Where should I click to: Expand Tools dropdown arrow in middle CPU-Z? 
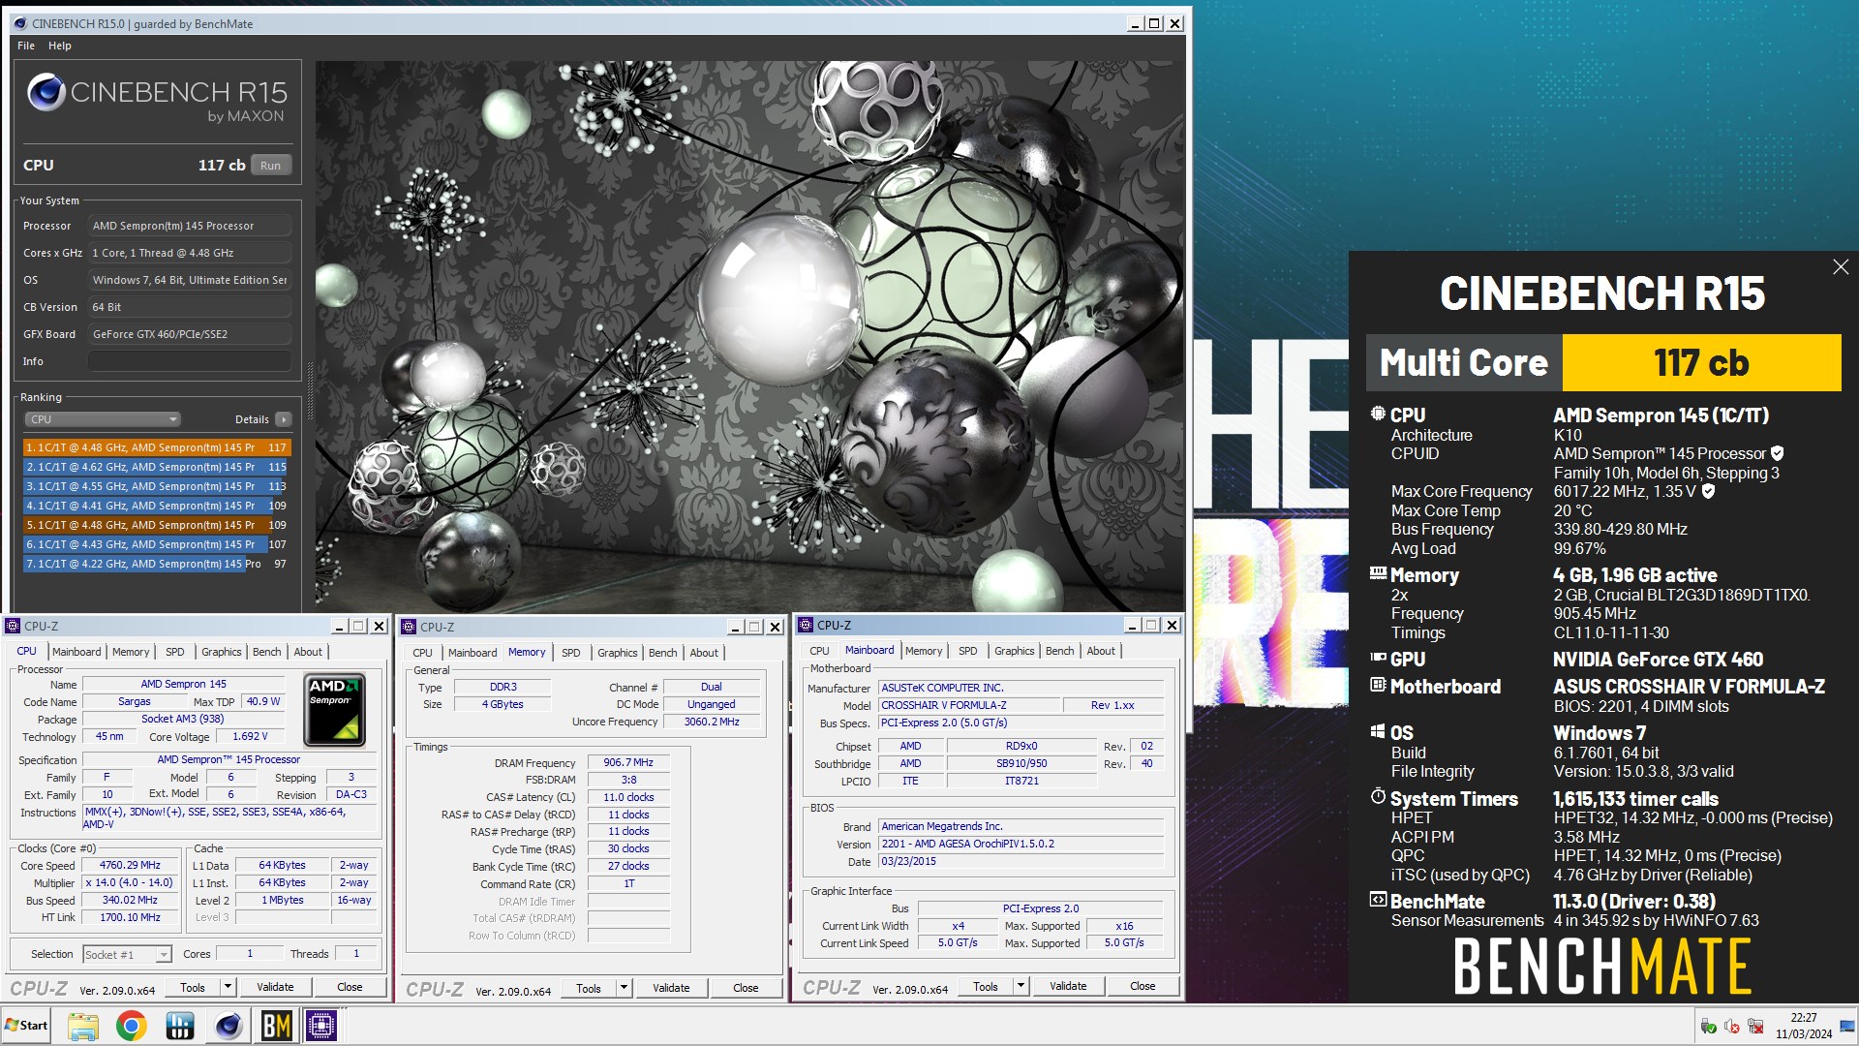tap(625, 988)
